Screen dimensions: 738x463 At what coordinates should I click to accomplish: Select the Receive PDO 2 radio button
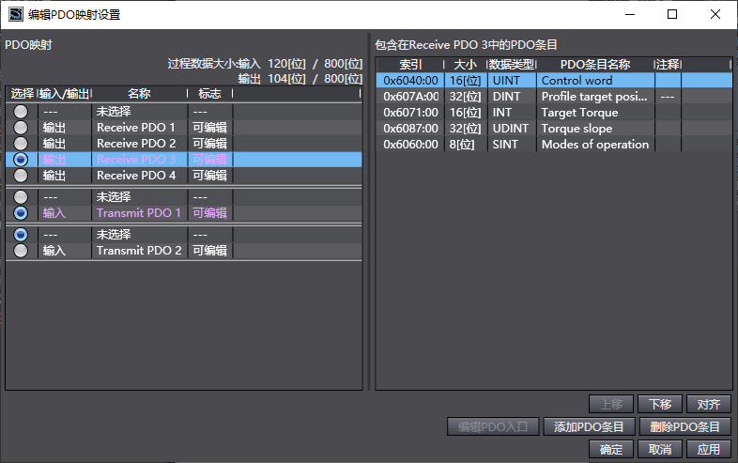(x=21, y=144)
